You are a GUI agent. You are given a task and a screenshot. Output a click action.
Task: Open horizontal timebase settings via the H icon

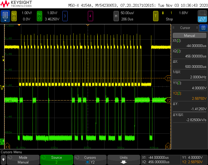click(116, 16)
